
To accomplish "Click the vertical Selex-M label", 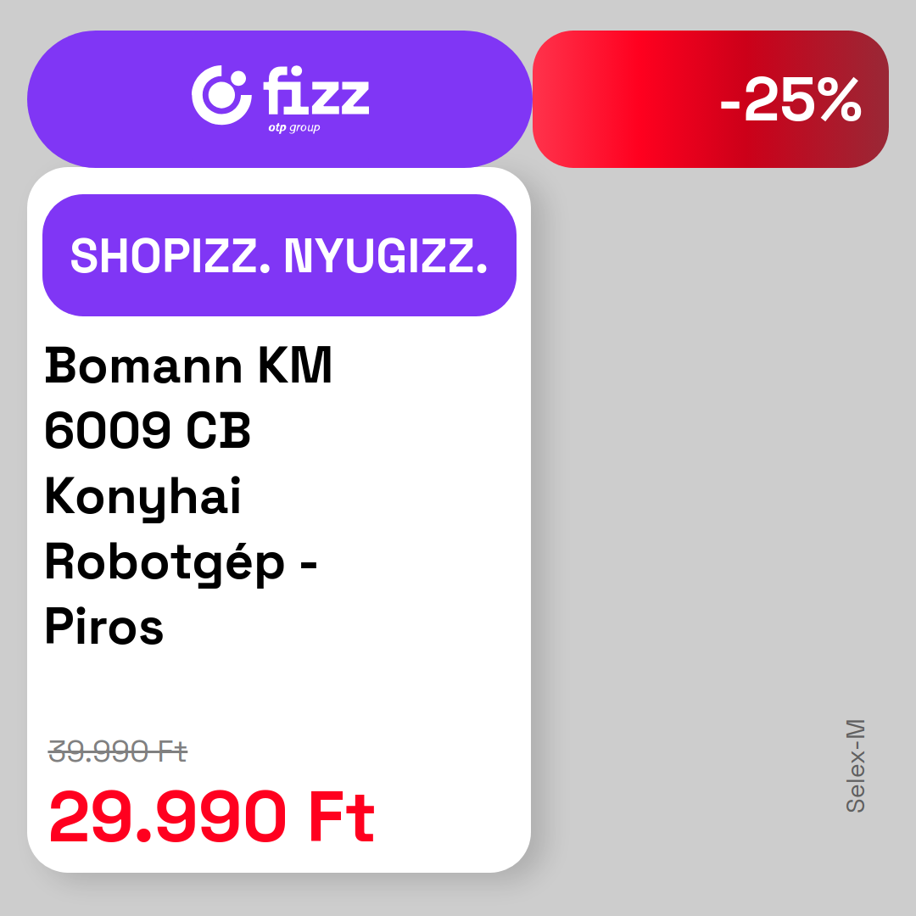I will tap(856, 766).
